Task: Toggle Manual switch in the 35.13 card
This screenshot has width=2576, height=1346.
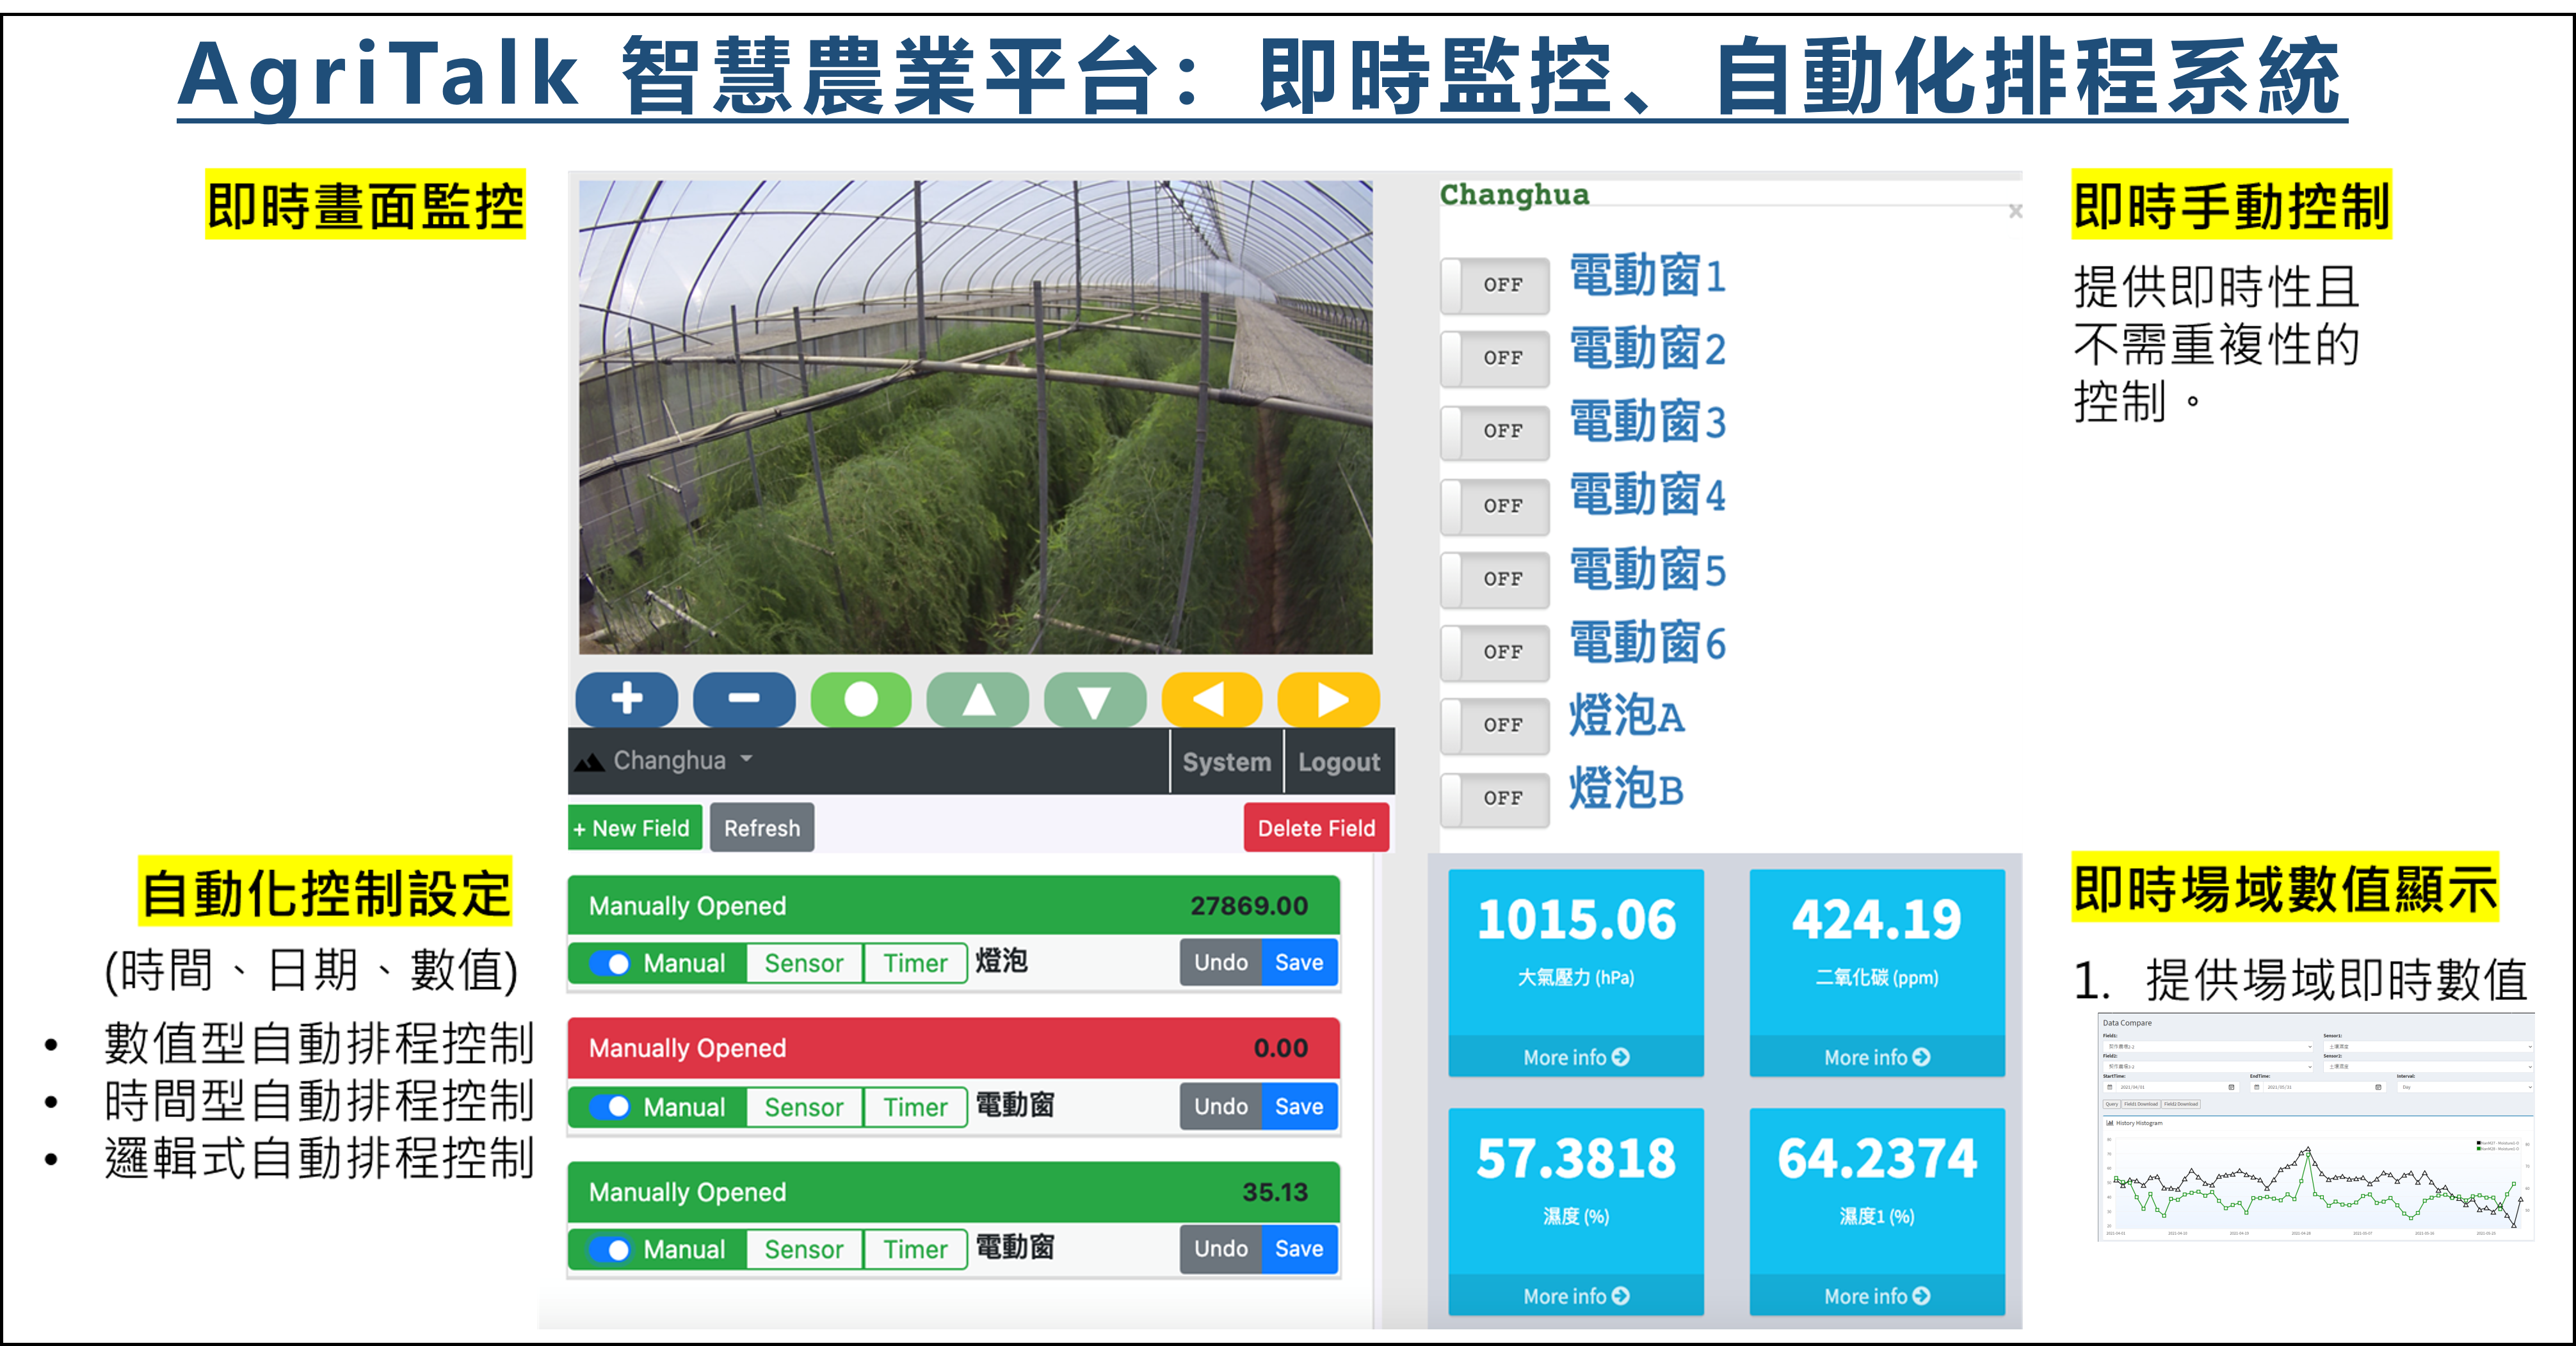Action: click(610, 1249)
